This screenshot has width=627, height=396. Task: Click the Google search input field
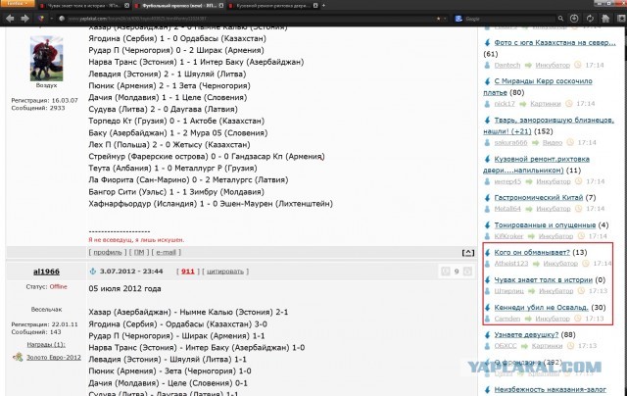[509, 19]
